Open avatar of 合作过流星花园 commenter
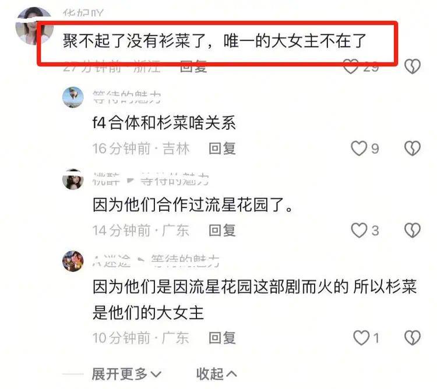This screenshot has width=437, height=389. click(x=73, y=179)
